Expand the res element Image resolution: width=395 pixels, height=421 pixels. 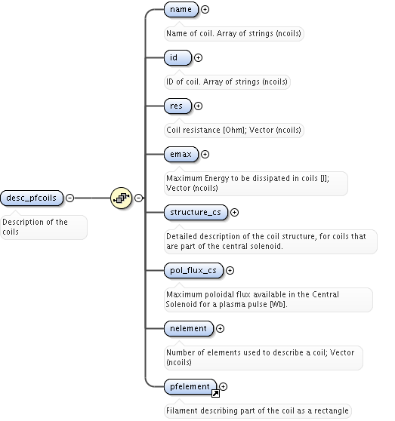[198, 106]
